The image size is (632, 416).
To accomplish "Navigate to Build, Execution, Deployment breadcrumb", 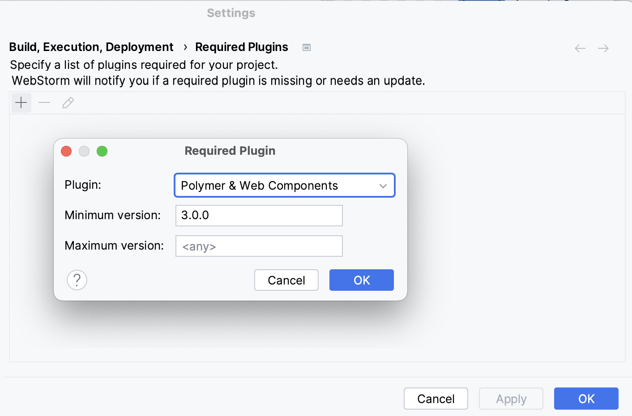I will (91, 47).
